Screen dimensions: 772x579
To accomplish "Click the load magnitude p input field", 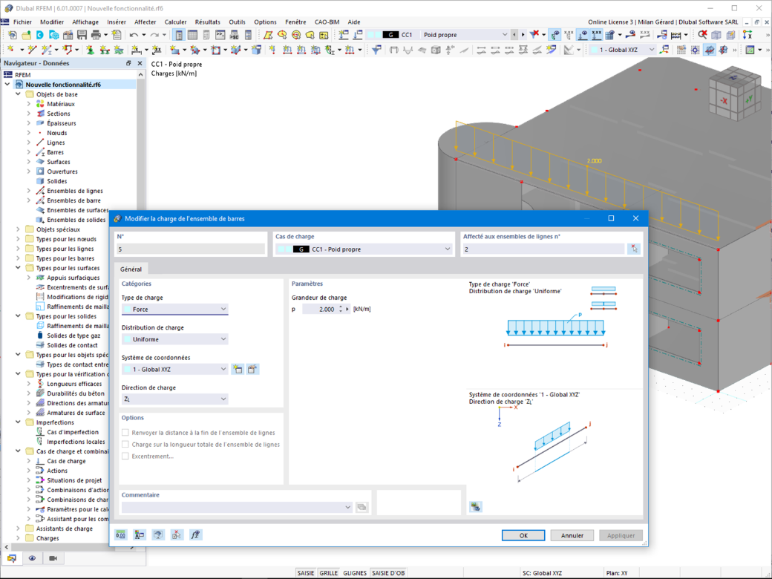I will point(319,310).
